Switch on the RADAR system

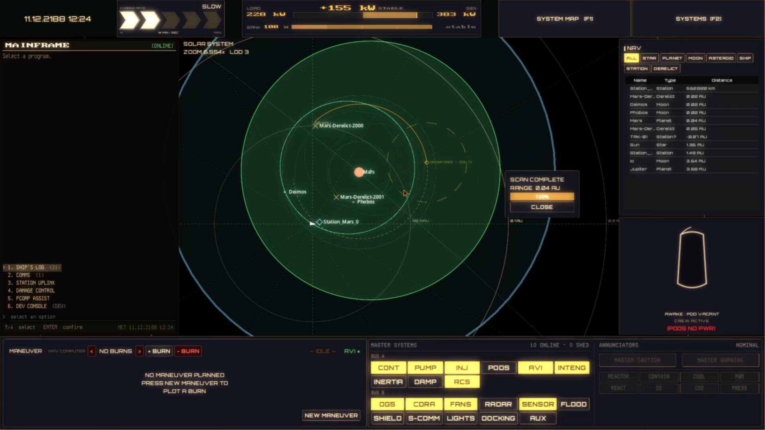tap(498, 404)
